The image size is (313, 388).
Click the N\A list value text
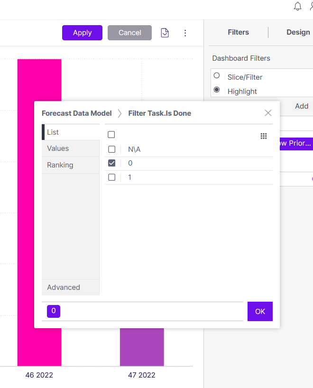tap(134, 149)
